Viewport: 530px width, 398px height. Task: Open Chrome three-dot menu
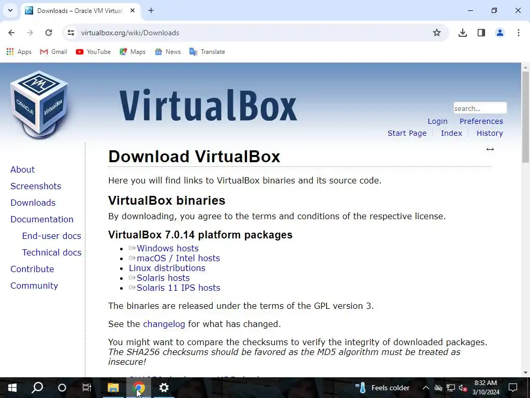[x=519, y=33]
